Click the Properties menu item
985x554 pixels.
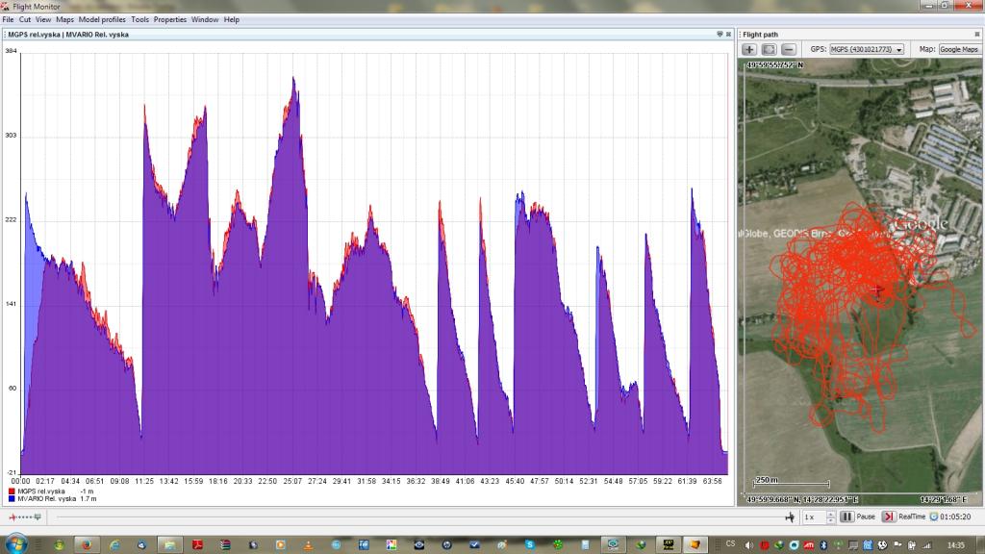pos(170,19)
